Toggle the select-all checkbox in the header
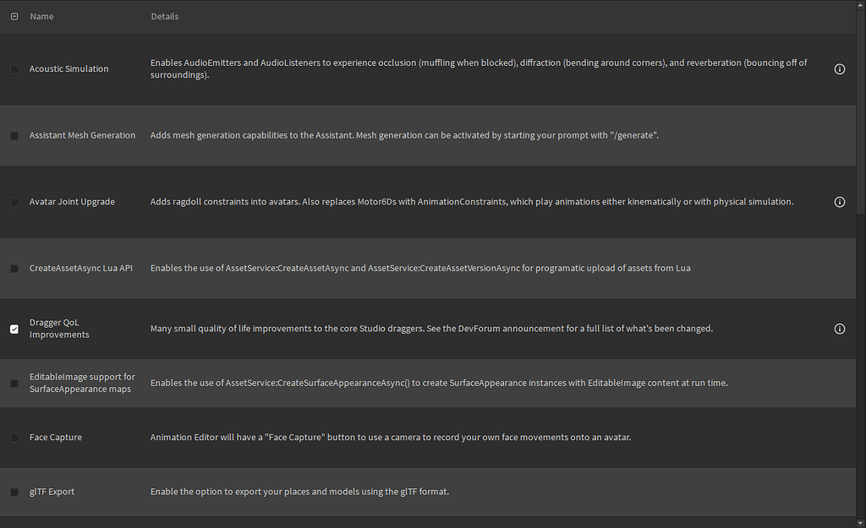The width and height of the screenshot is (866, 528). click(x=14, y=15)
